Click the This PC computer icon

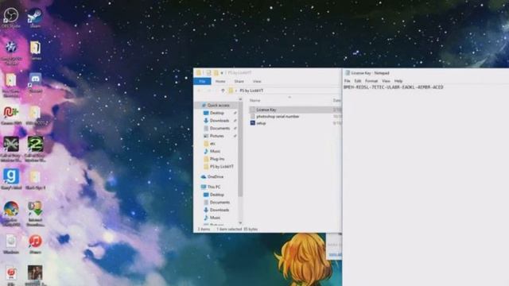(x=204, y=187)
